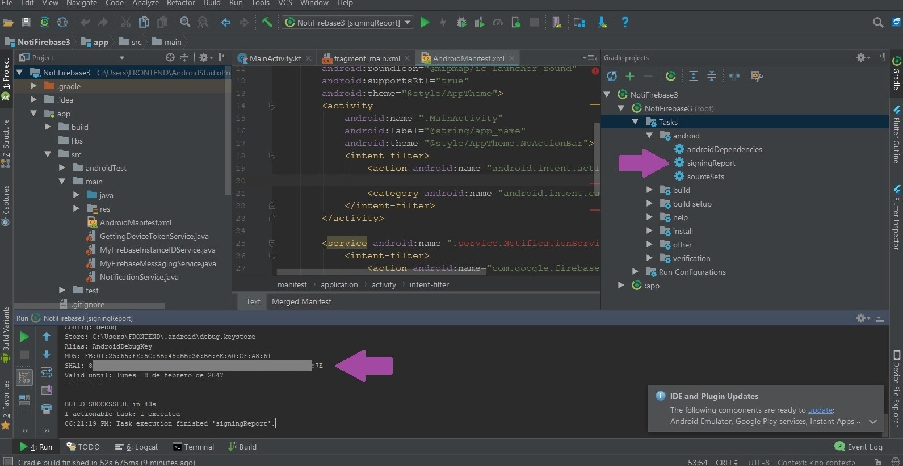The image size is (903, 466).
Task: Collapse the app module in project tree
Action: [x=33, y=113]
